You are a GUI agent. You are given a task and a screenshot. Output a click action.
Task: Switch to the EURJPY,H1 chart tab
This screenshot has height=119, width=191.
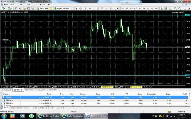click(29, 90)
